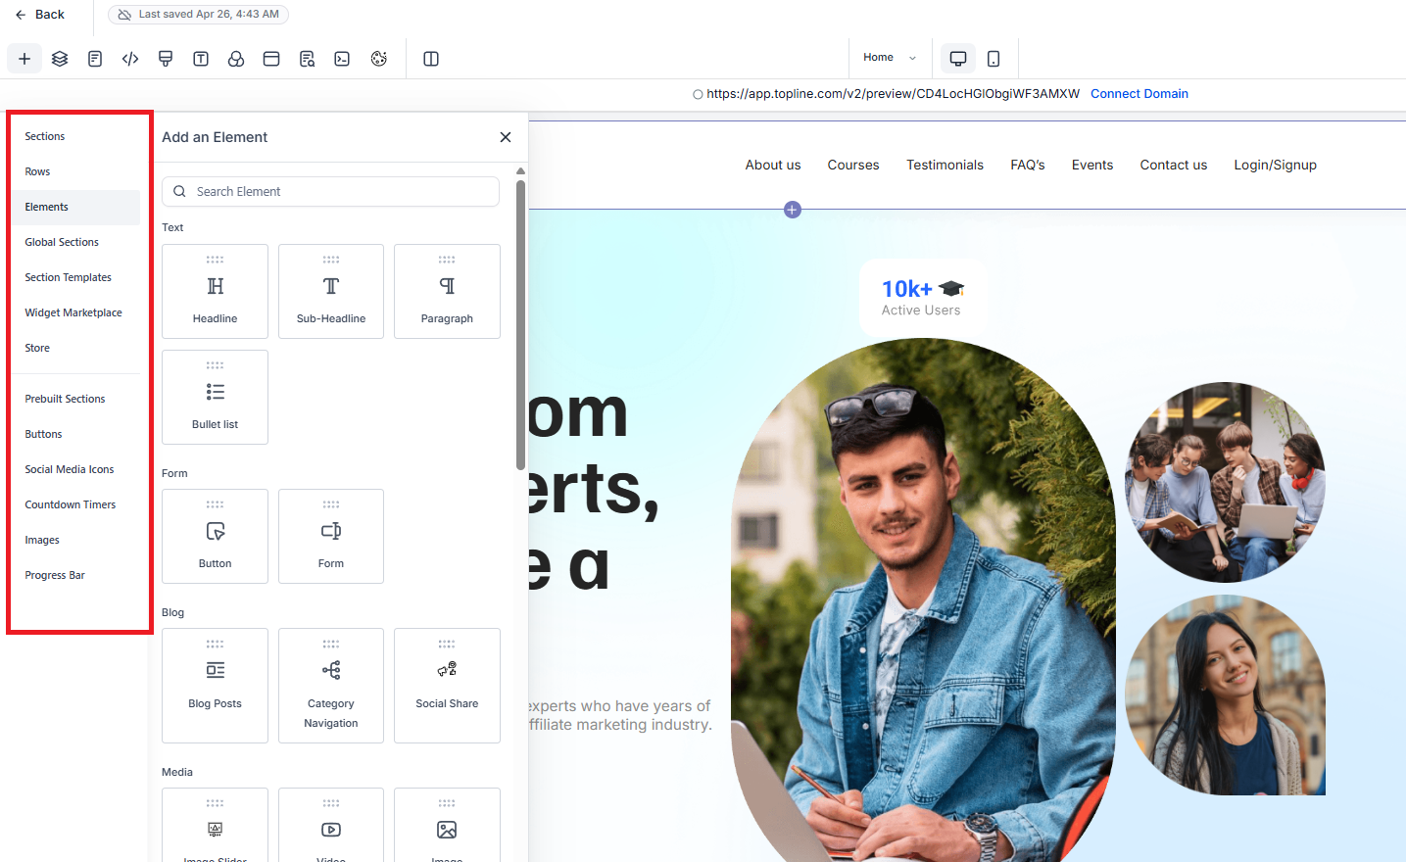This screenshot has height=862, width=1406.
Task: Open the typography T icon
Action: [201, 59]
